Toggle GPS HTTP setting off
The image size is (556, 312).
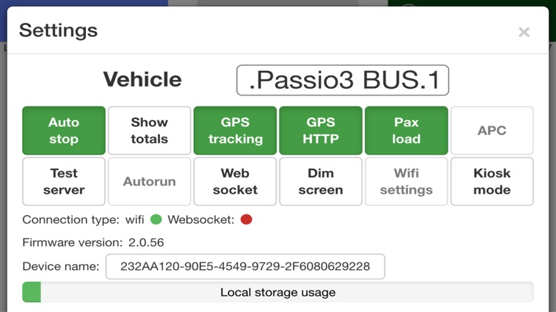coord(320,131)
